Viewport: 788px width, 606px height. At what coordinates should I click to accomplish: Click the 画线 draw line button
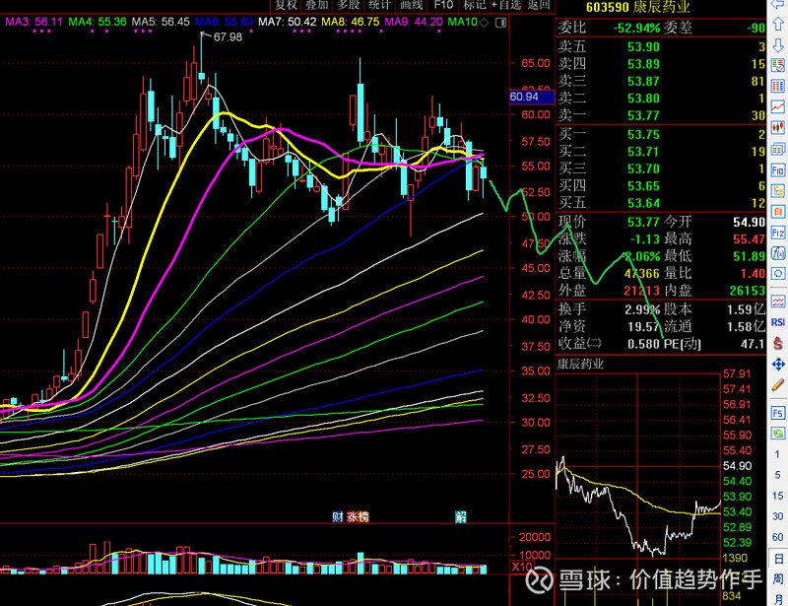412,5
